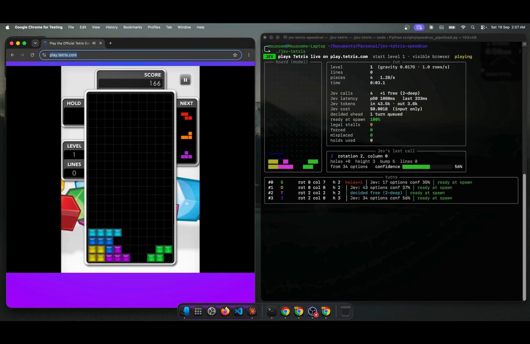Open Finder from the dock
Viewport: 530px width, 344px height.
[x=185, y=311]
